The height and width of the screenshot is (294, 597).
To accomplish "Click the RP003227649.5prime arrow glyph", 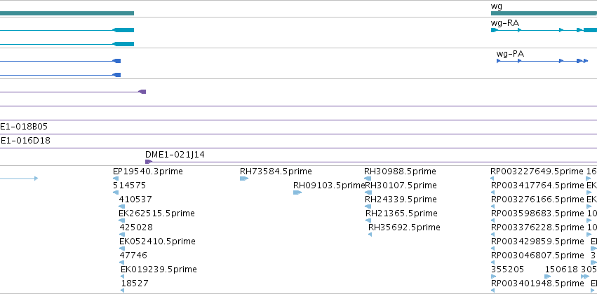I will 492,178.
